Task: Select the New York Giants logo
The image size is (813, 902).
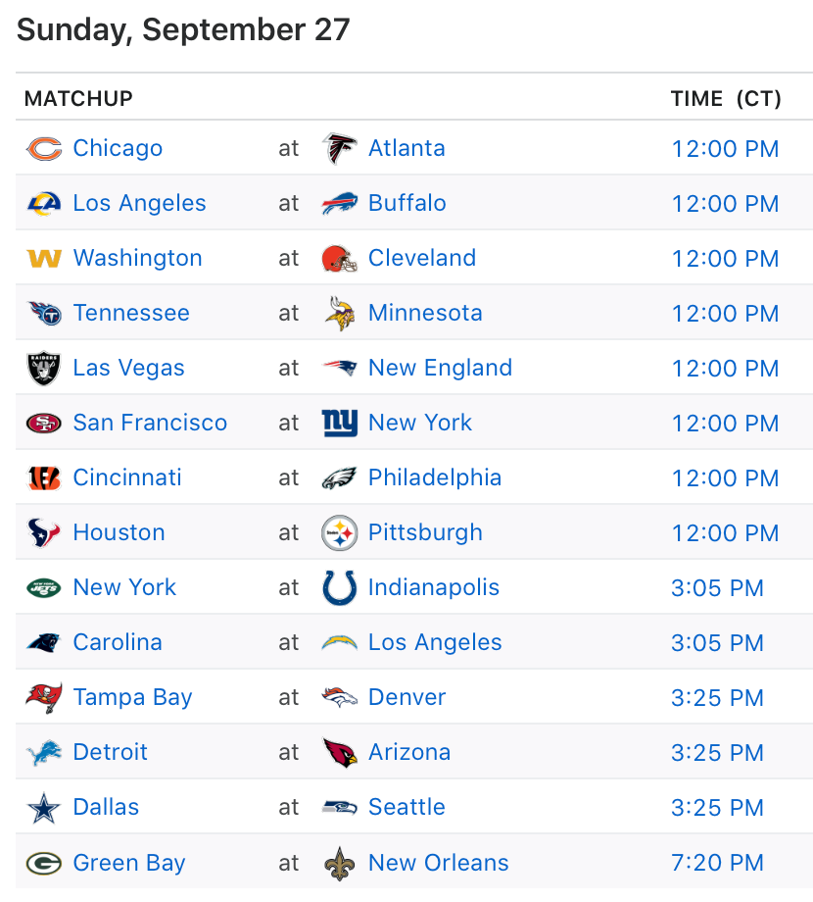Action: tap(340, 423)
